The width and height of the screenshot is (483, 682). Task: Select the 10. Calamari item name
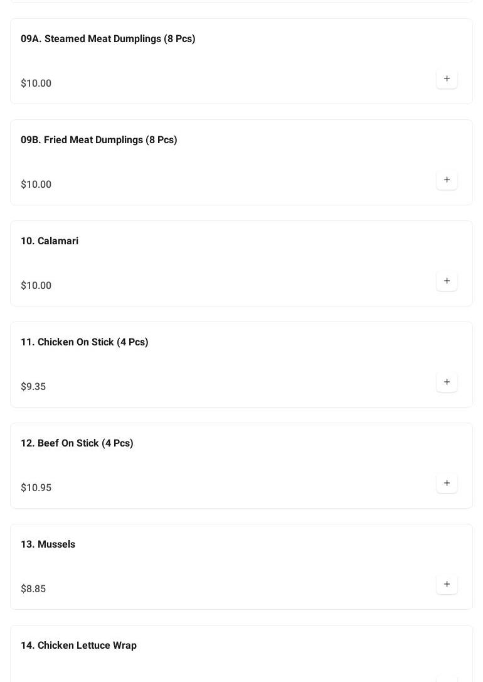pyautogui.click(x=50, y=241)
